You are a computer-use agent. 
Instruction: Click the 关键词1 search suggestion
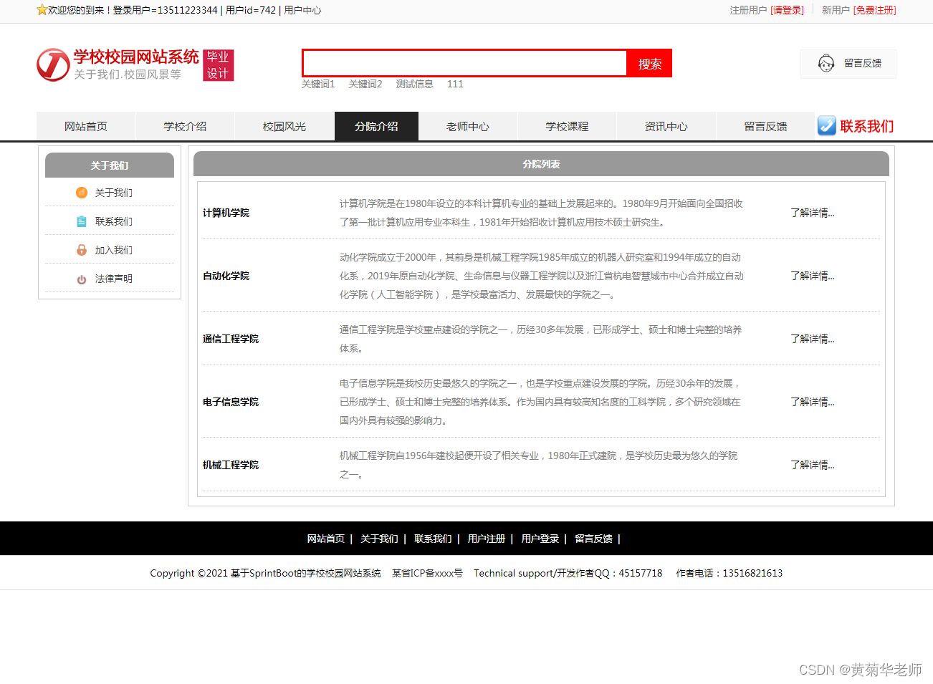tap(318, 84)
